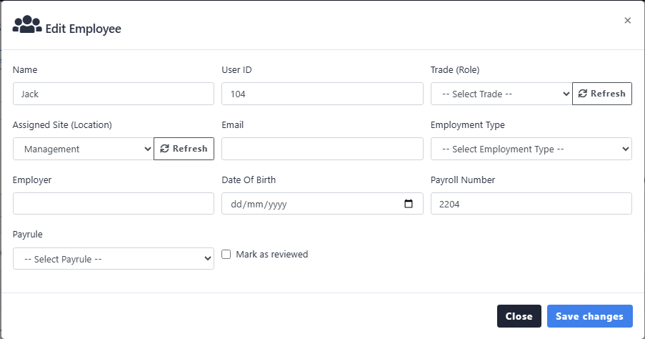645x339 pixels.
Task: Open the Date Of Birth calendar picker
Action: [409, 204]
